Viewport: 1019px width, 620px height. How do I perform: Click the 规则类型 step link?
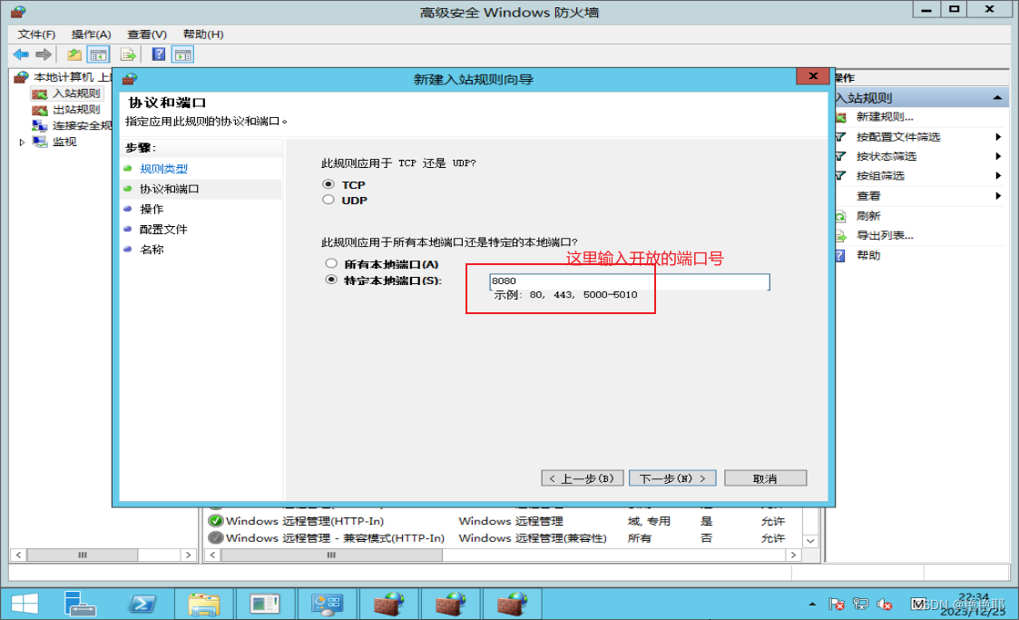click(163, 169)
